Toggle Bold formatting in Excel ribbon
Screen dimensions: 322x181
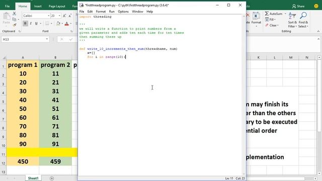pos(25,24)
